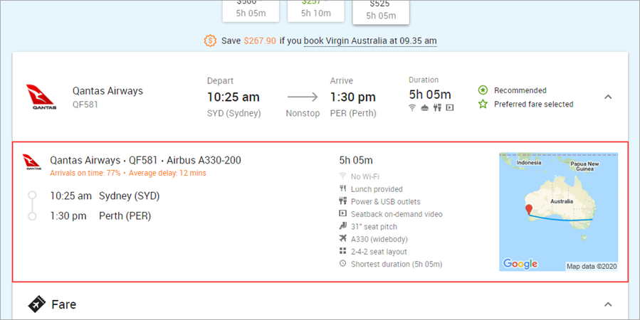640x320 pixels.
Task: Click the grid icon beside 2-4-2 seat layout
Action: click(343, 251)
